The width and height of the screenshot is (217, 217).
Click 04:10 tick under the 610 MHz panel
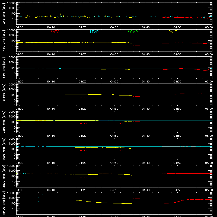coord(51,82)
